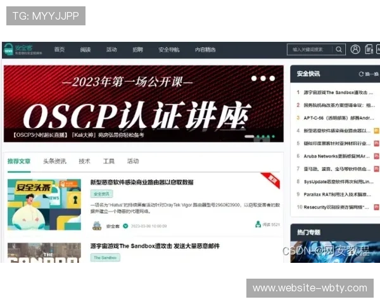The image size is (380, 304).
Task: Open 阅读 in the navigation bar
Action: pyautogui.click(x=85, y=49)
